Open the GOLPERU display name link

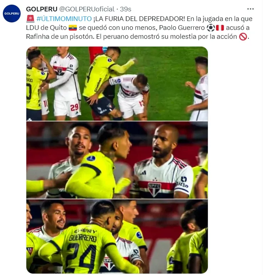point(42,9)
